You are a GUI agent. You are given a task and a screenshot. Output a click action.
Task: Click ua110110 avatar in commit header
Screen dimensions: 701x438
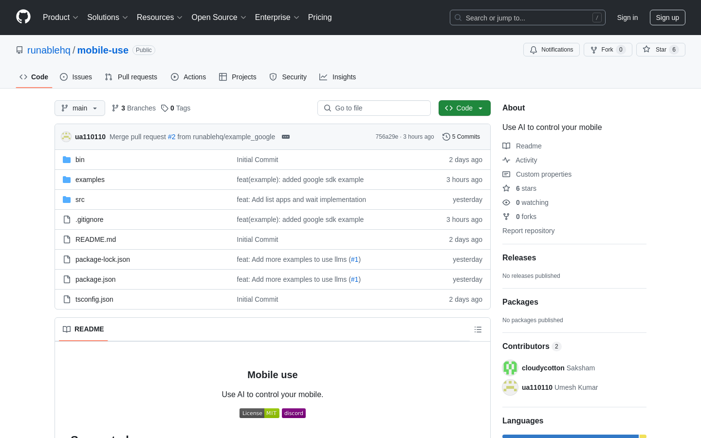click(x=66, y=137)
